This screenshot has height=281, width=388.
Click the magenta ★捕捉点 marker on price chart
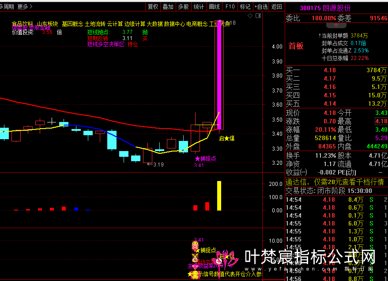point(206,159)
